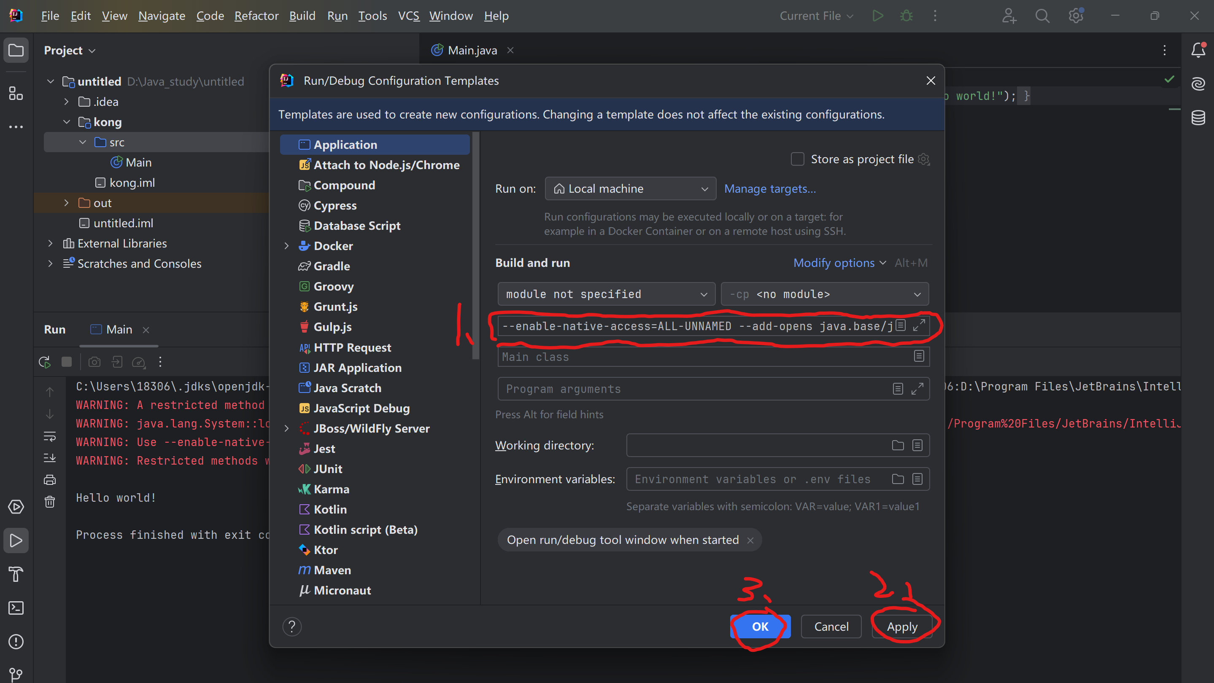The image size is (1214, 683).
Task: Open the Database tool window
Action: tap(1198, 117)
